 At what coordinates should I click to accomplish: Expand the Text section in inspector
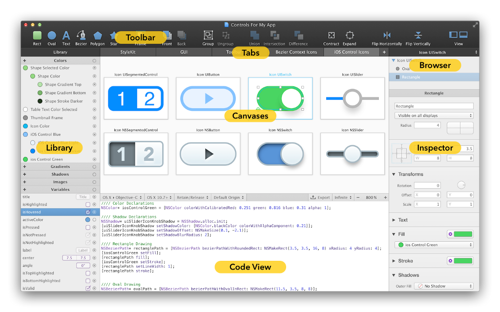pyautogui.click(x=394, y=220)
